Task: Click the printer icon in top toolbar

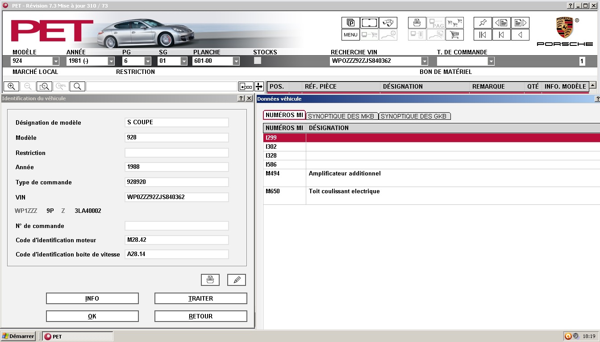Action: pos(417,23)
